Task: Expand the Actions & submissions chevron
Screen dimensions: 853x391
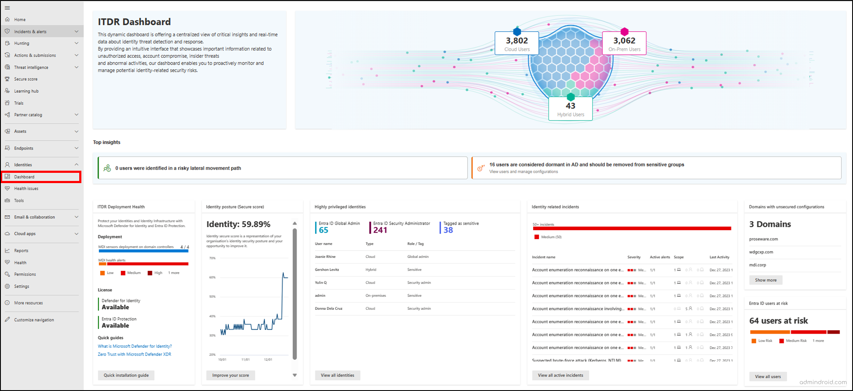Action: pos(76,55)
